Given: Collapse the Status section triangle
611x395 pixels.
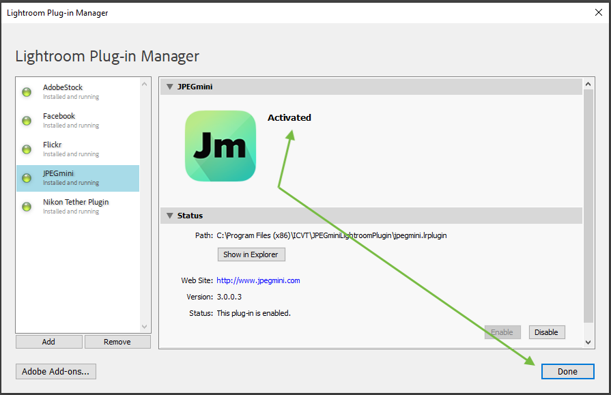Looking at the screenshot, I should tap(170, 216).
